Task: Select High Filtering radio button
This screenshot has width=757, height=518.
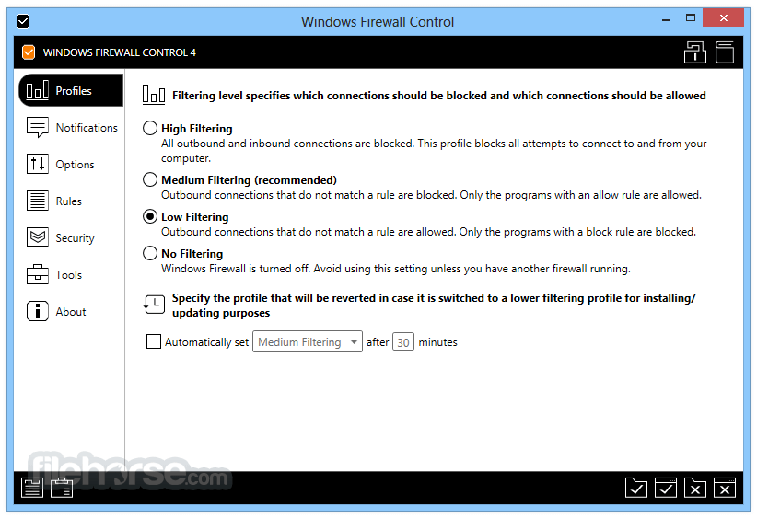Action: 150,128
